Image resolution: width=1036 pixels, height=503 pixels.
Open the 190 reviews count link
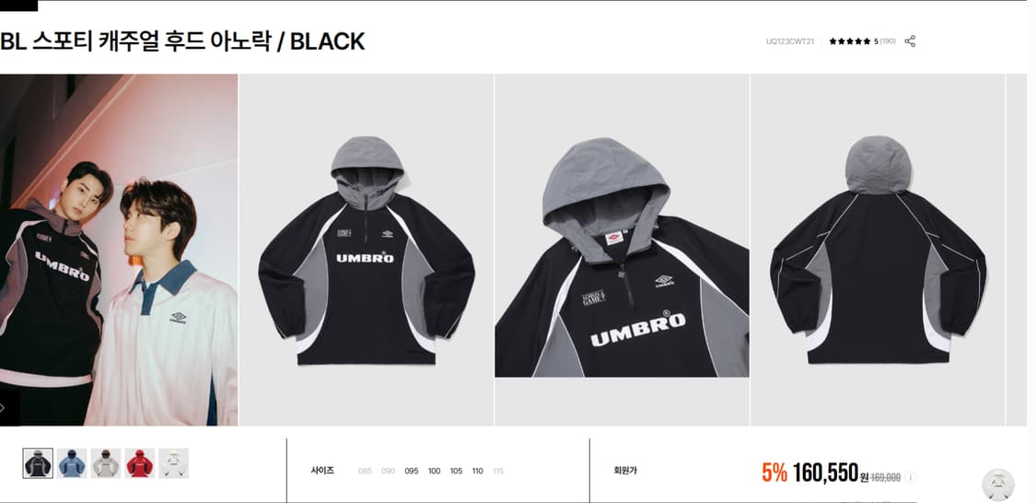[x=888, y=41]
